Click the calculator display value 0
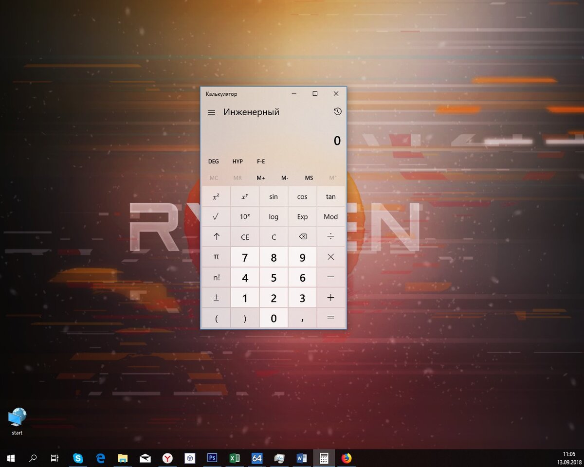The width and height of the screenshot is (584, 467). coord(337,141)
